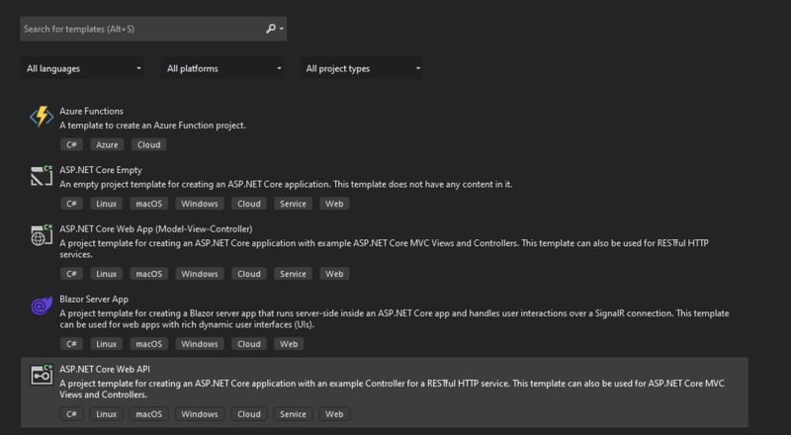Click the Linux tag under ASP.NET Core Web API

click(x=107, y=414)
